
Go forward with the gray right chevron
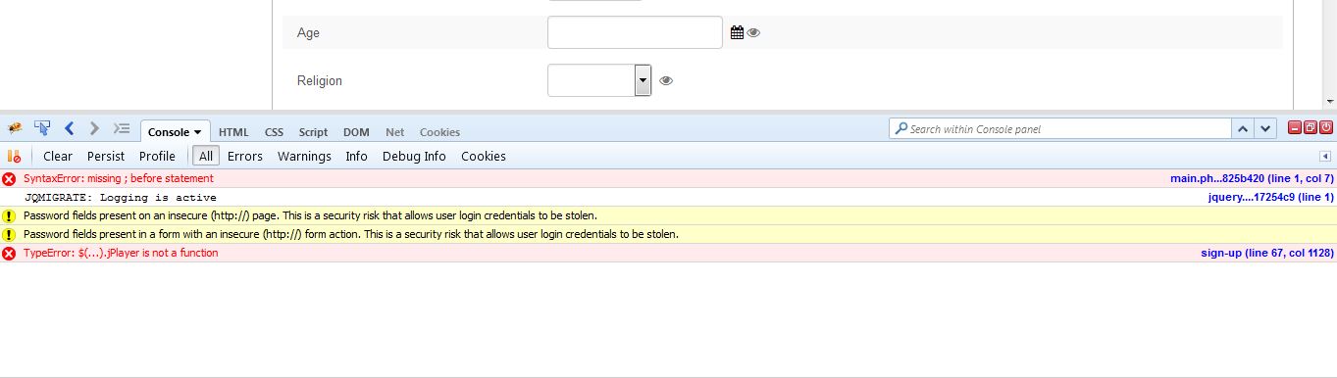click(94, 128)
